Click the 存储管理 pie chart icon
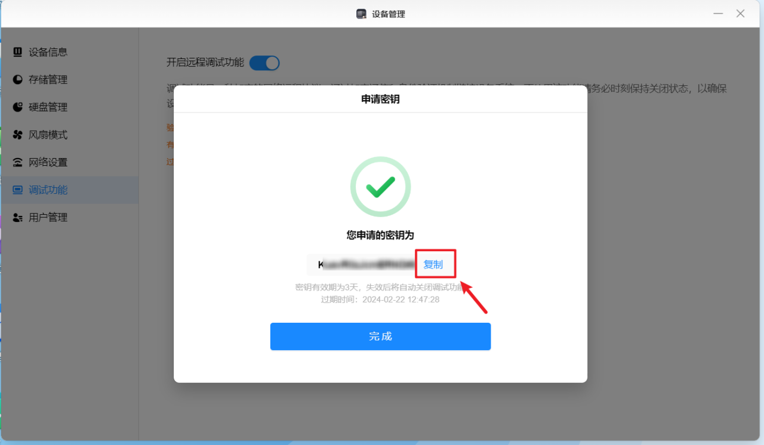764x445 pixels. coord(17,79)
